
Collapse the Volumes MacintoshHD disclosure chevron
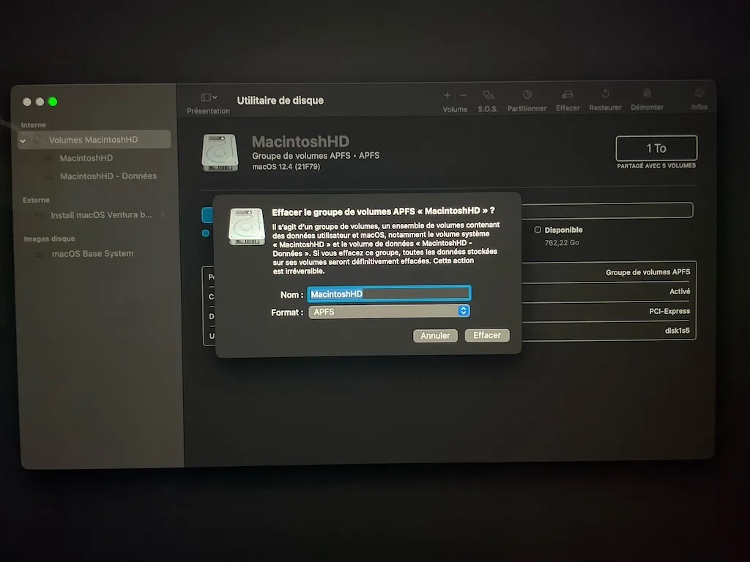coord(23,139)
